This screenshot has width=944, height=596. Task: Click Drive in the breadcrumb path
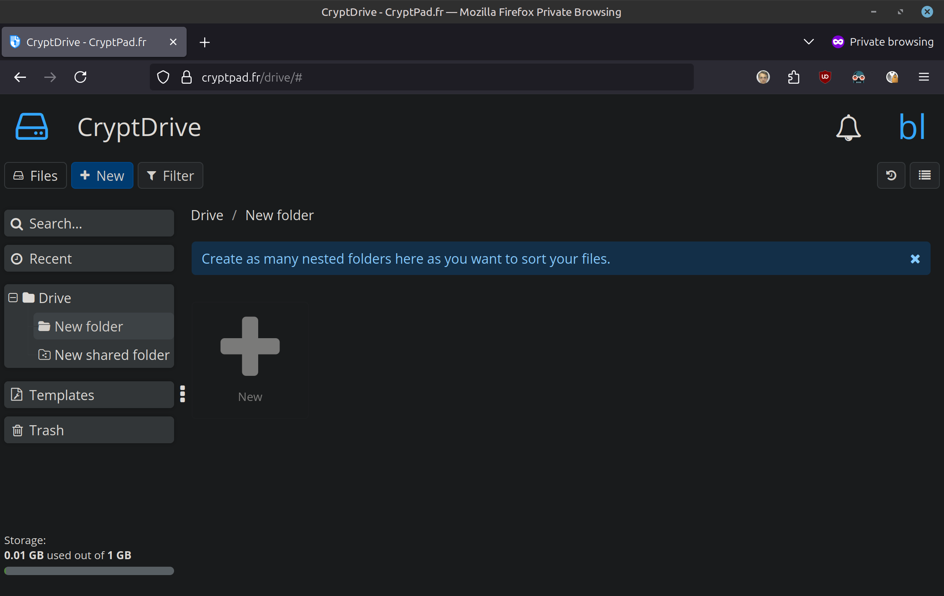[207, 215]
